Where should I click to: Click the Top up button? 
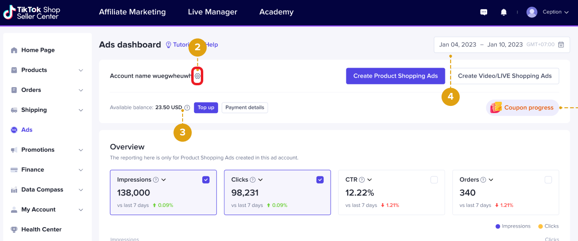(x=206, y=107)
